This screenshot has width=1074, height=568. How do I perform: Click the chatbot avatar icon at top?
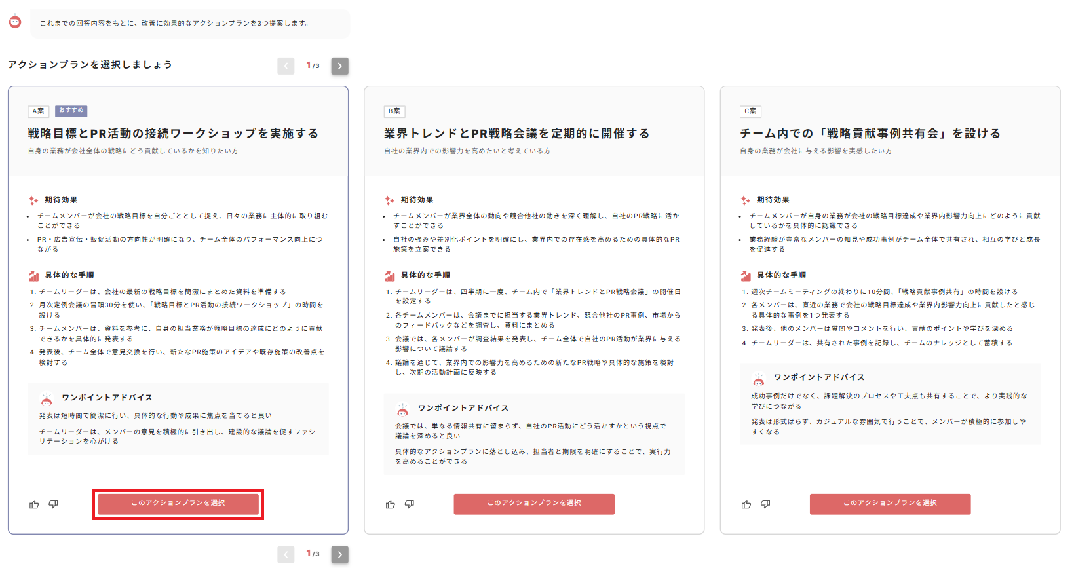[x=15, y=22]
